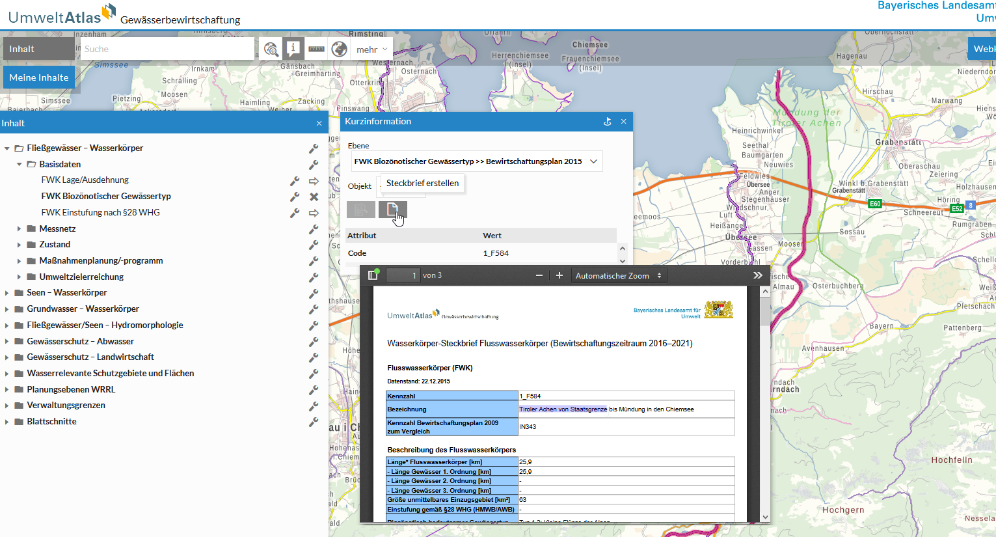
Task: Open the globe base map tool
Action: coord(339,49)
